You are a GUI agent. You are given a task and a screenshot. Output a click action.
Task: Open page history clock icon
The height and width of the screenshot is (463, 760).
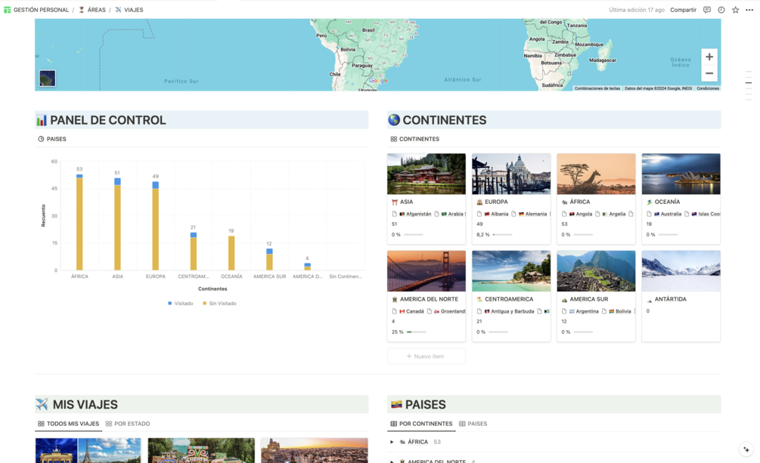(721, 10)
